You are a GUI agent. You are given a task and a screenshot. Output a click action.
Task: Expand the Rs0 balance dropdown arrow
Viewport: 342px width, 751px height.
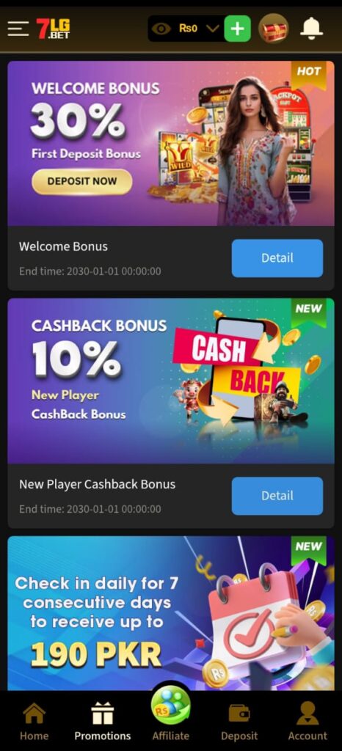pos(213,29)
